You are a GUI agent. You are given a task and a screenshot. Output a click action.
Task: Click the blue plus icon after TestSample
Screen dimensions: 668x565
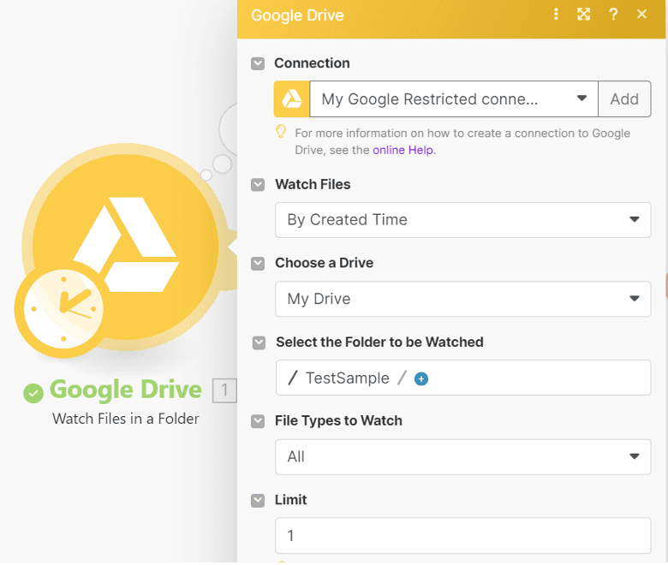click(420, 378)
